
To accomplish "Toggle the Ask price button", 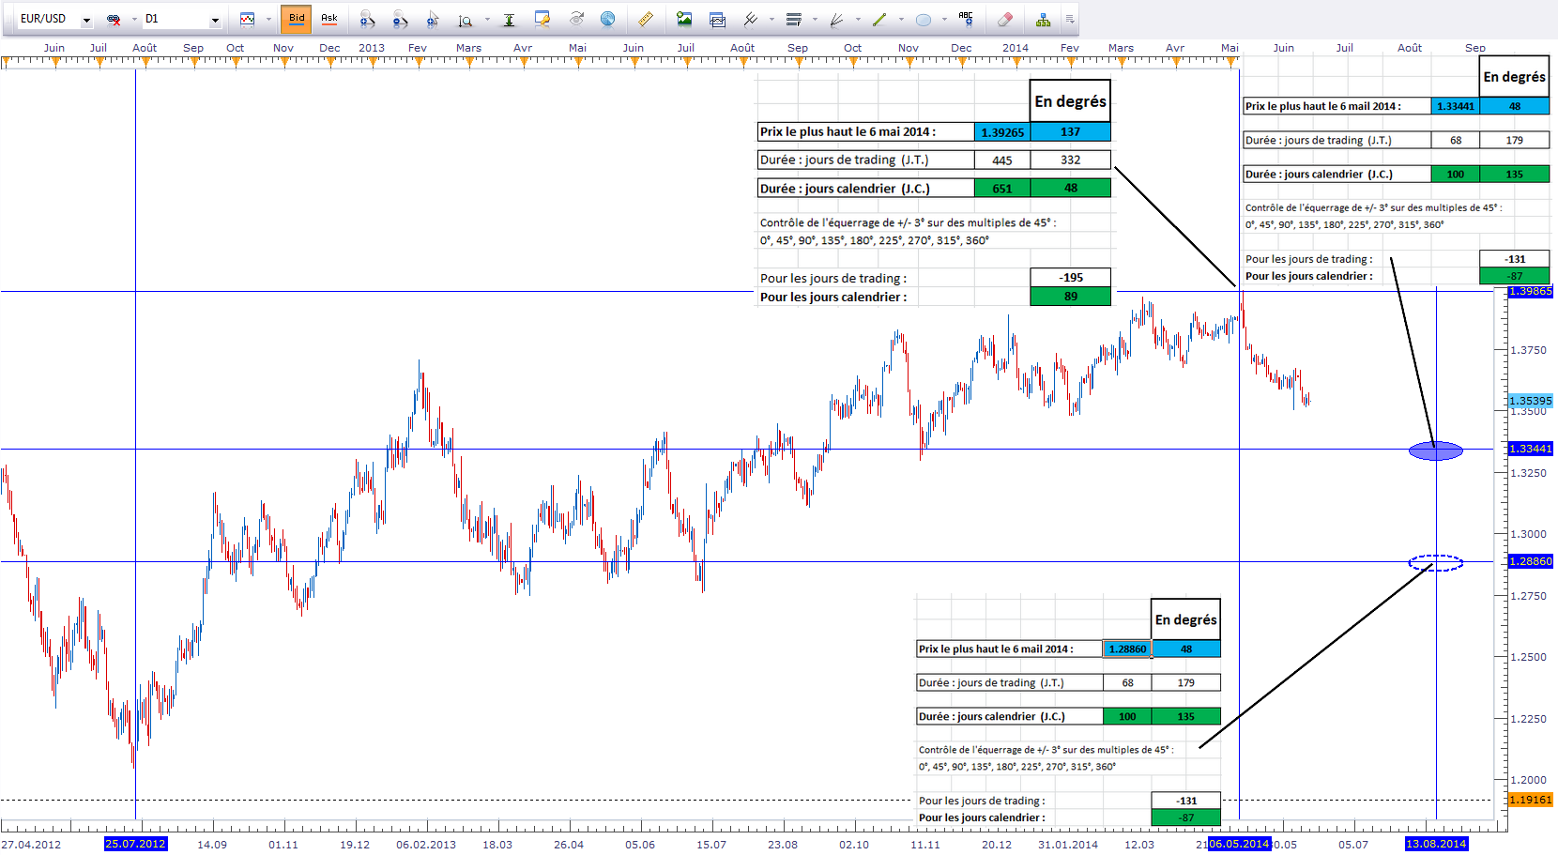I will (329, 19).
